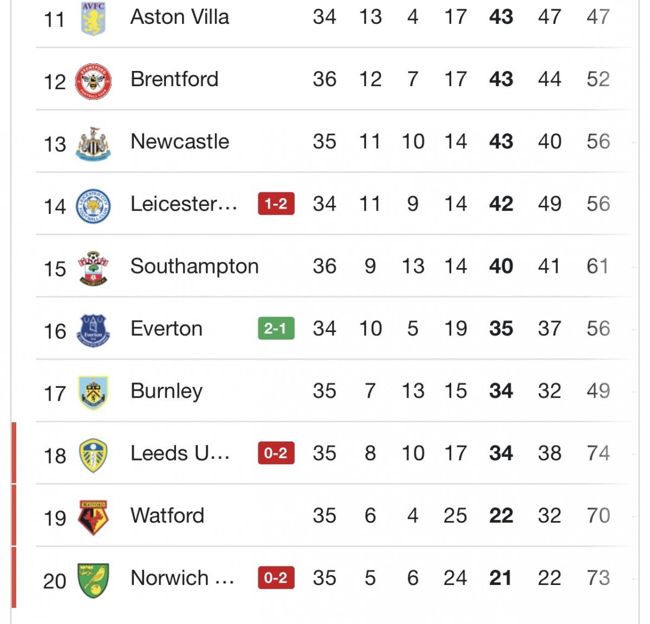Select the Leeds United crest

[93, 455]
